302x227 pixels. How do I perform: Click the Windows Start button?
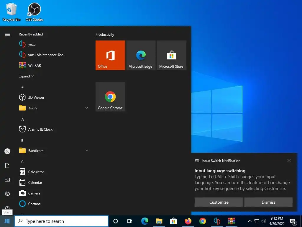(7, 221)
